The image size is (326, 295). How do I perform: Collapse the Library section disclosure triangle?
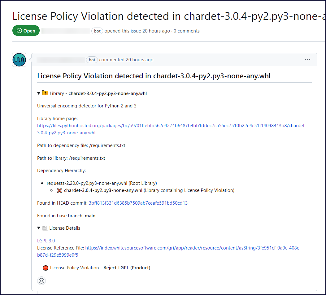point(39,93)
